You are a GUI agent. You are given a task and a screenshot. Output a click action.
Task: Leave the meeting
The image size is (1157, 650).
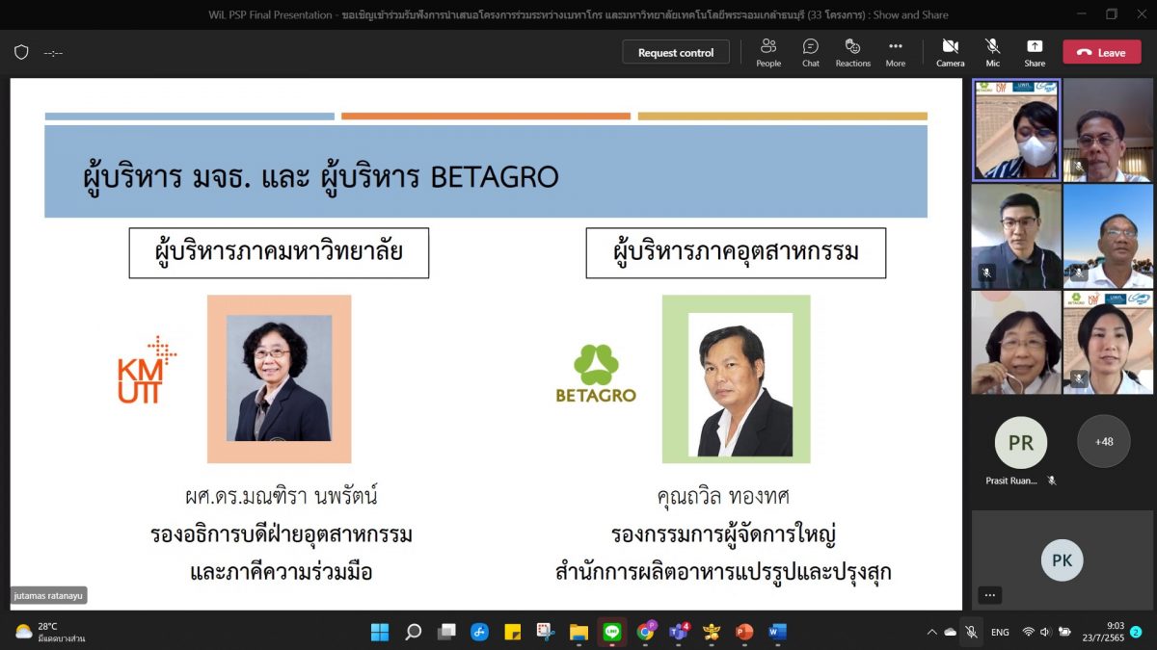click(x=1102, y=53)
